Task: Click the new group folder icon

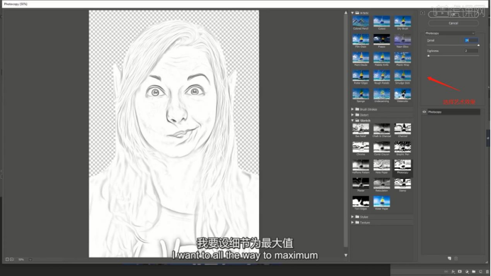Action: 473,272
